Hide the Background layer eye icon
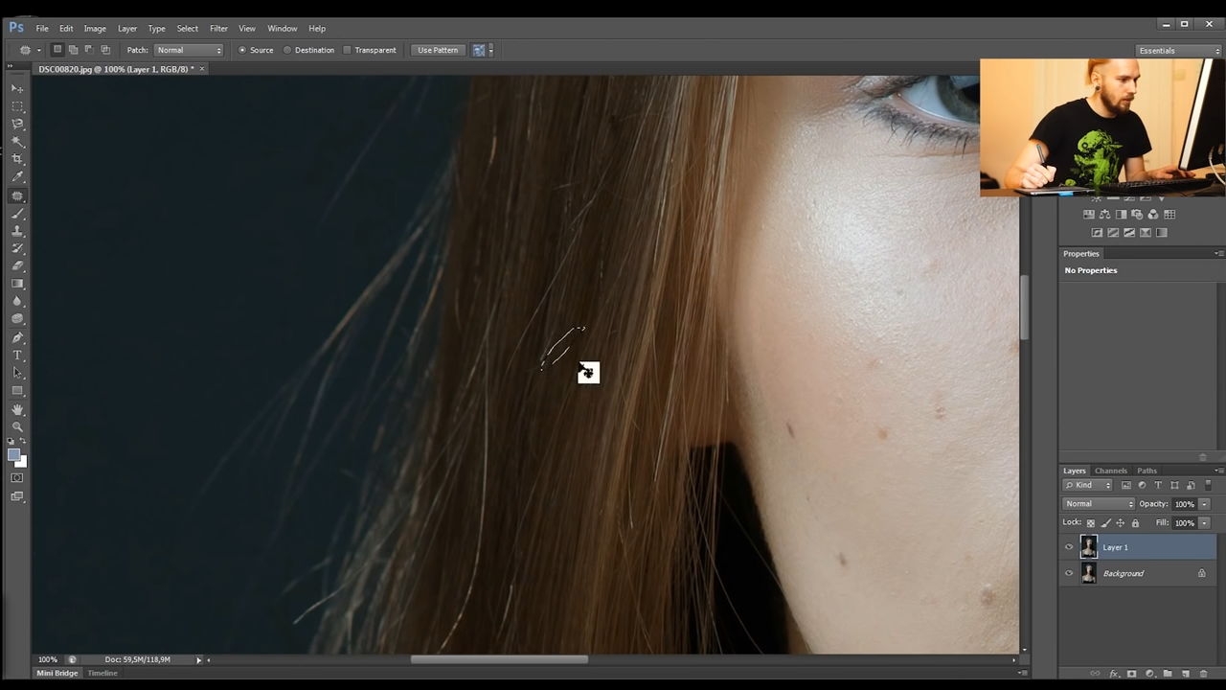Screen dimensions: 1226x690 point(1069,573)
